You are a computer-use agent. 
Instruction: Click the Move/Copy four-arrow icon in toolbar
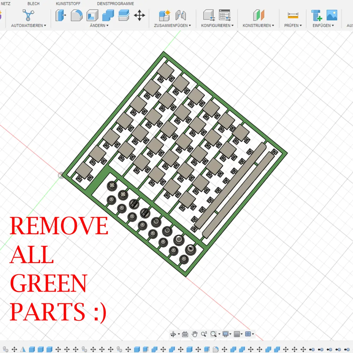[x=139, y=15]
